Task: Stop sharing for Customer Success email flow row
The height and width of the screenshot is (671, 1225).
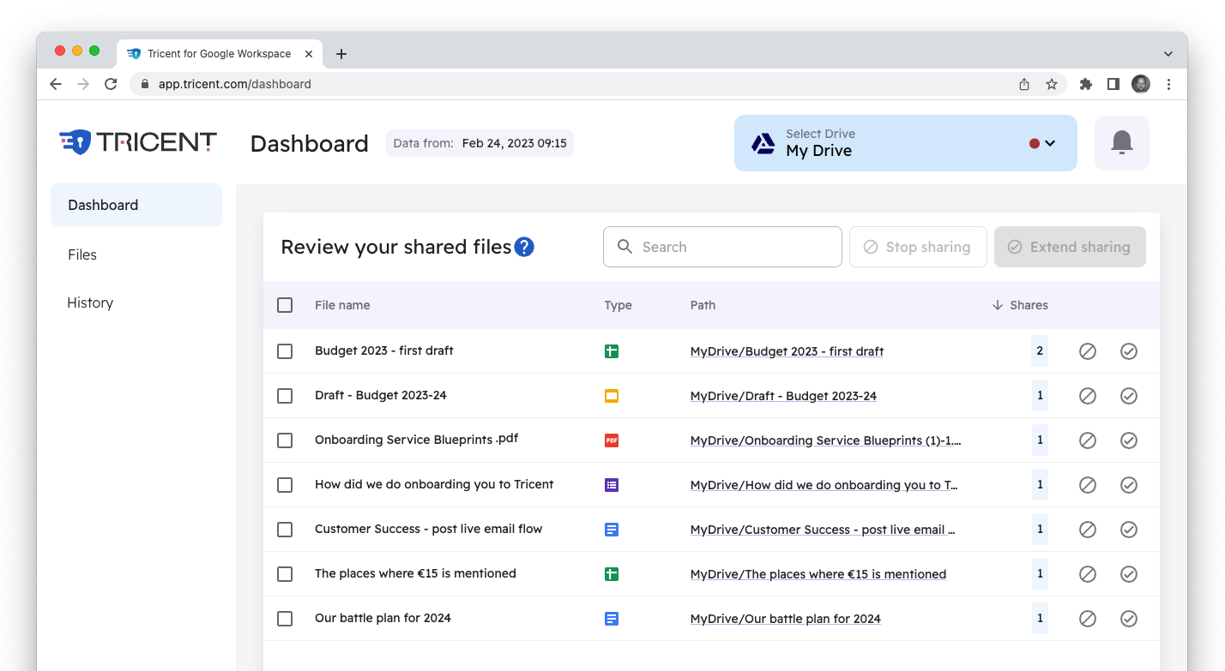Action: pyautogui.click(x=1088, y=530)
